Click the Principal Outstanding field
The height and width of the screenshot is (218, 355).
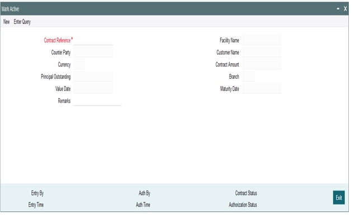93,77
